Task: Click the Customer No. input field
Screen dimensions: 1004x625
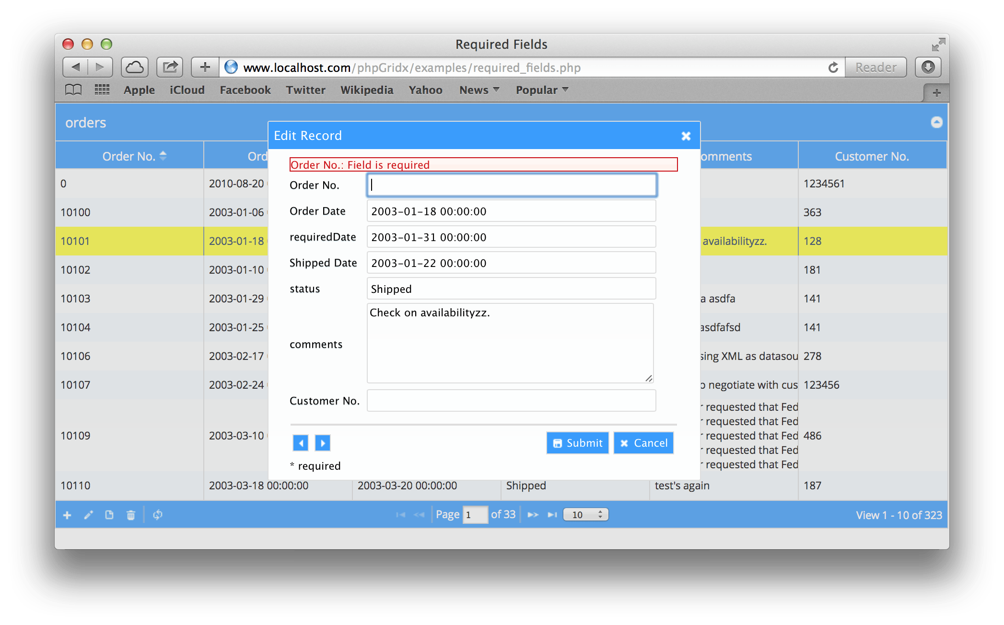Action: click(512, 401)
